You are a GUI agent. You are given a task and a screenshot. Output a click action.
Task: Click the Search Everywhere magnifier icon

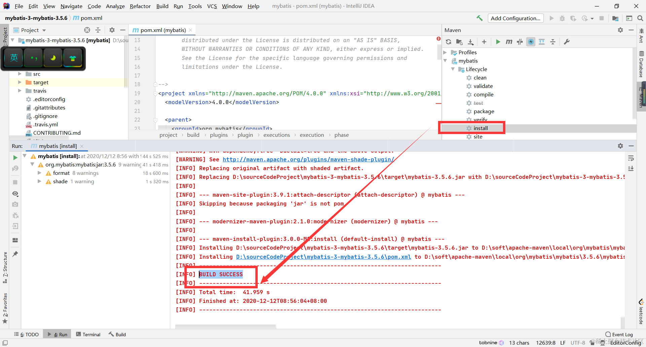coord(640,18)
